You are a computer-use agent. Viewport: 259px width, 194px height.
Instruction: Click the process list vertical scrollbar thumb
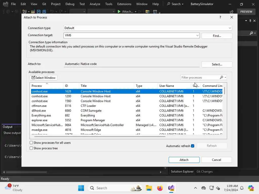pos(225,90)
